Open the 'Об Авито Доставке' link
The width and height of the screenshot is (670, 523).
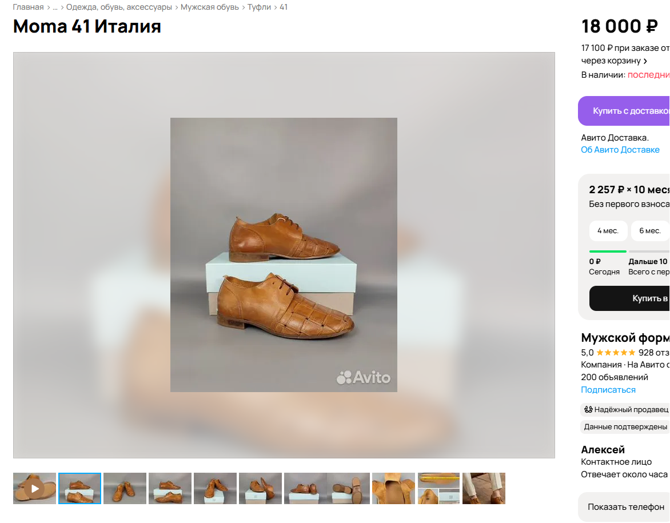pos(620,150)
